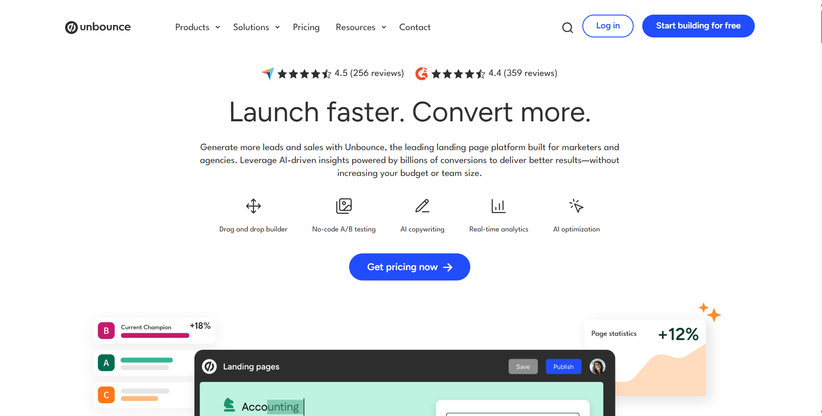This screenshot has height=416, width=822.
Task: Click the Publish button in the mockup
Action: [563, 367]
